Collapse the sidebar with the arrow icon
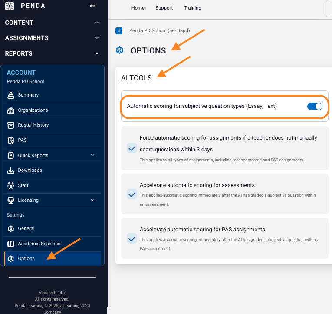The width and height of the screenshot is (332, 314). [92, 6]
